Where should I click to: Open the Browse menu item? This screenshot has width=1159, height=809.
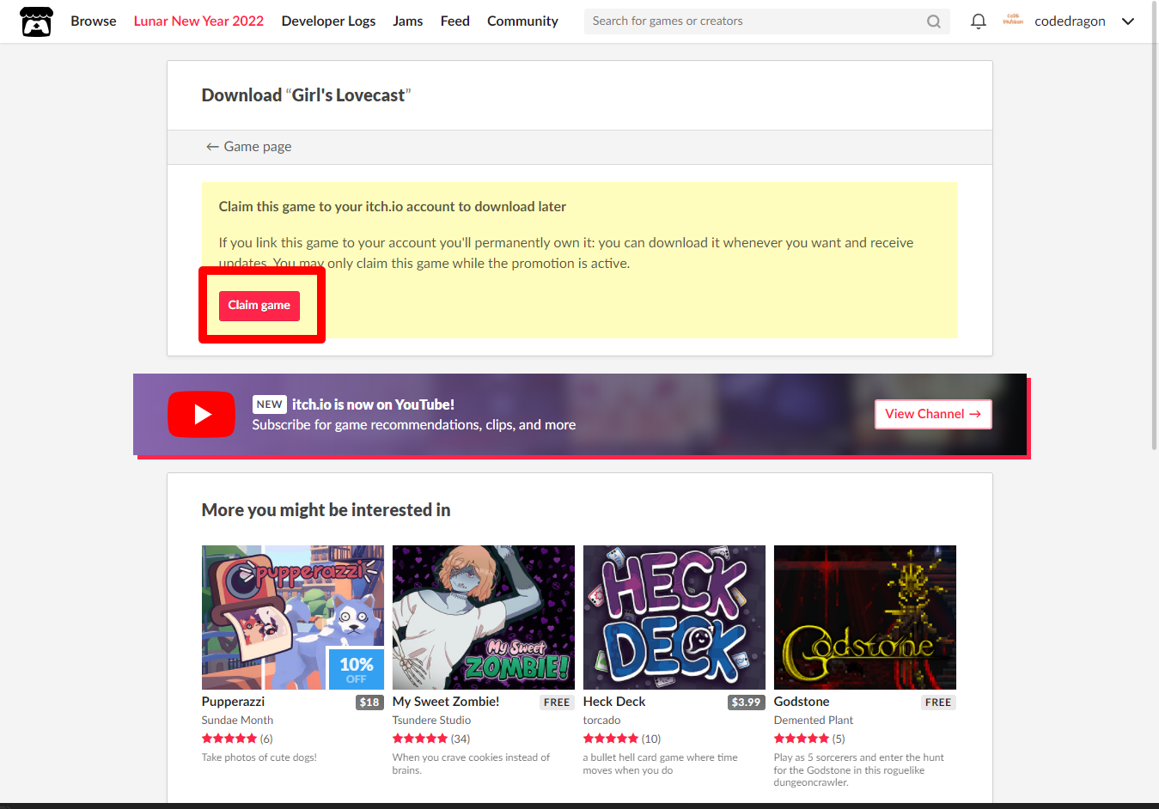(94, 21)
